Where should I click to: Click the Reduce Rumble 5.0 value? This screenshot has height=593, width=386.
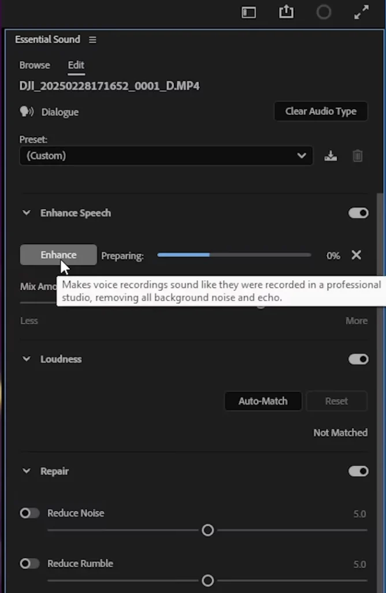coord(359,564)
